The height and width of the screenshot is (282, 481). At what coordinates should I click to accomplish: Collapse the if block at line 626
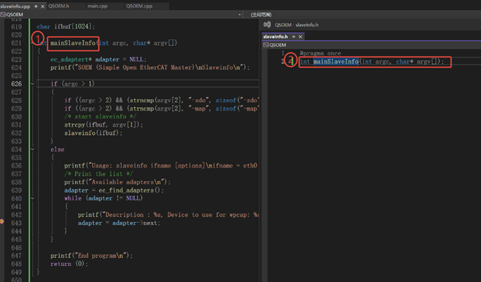click(x=33, y=84)
